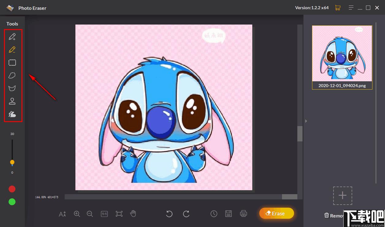The width and height of the screenshot is (385, 227).
Task: Choose the rectangle selection tool
Action: point(12,63)
